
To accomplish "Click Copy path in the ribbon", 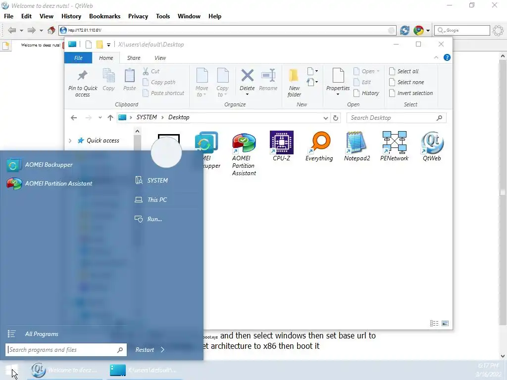I will click(x=159, y=82).
